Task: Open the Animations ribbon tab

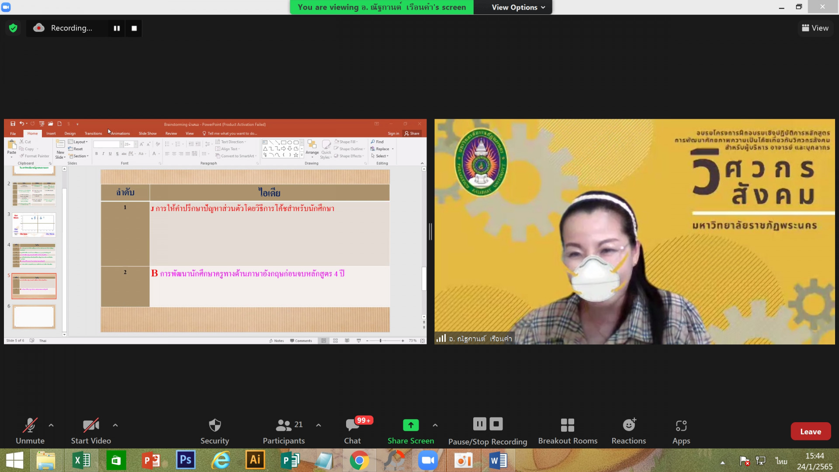Action: pyautogui.click(x=120, y=134)
